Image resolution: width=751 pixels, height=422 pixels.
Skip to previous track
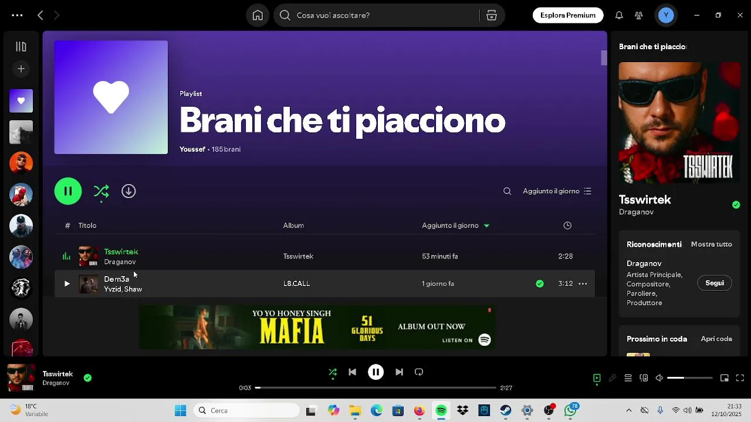click(x=352, y=372)
